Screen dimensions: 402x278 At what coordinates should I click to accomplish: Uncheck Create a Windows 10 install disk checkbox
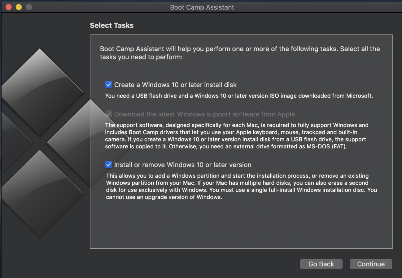click(x=108, y=85)
